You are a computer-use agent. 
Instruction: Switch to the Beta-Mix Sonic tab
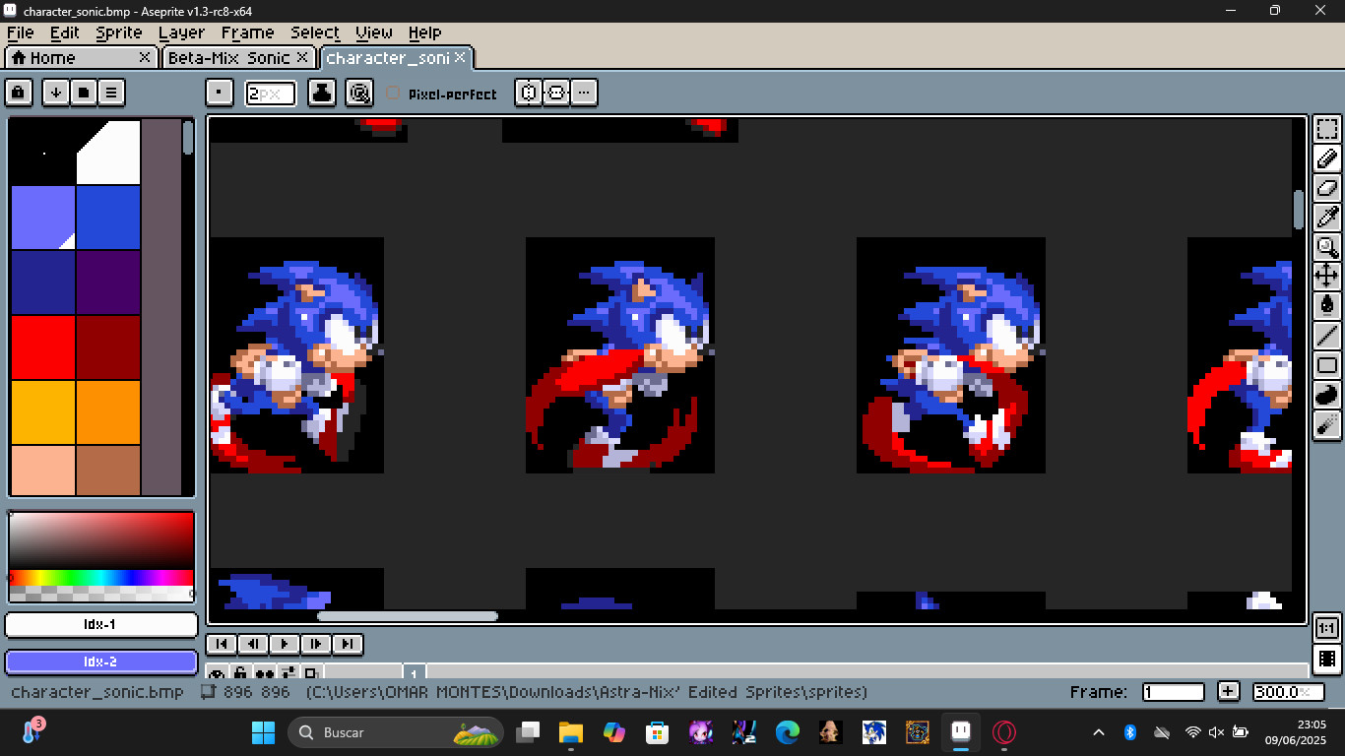(x=229, y=57)
